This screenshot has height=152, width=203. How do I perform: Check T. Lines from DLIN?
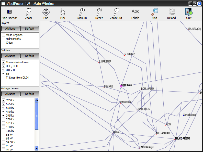click(x=4, y=78)
